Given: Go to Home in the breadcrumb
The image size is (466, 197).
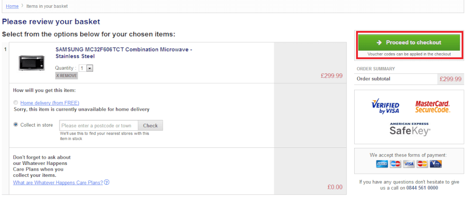Looking at the screenshot, I should pyautogui.click(x=12, y=6).
